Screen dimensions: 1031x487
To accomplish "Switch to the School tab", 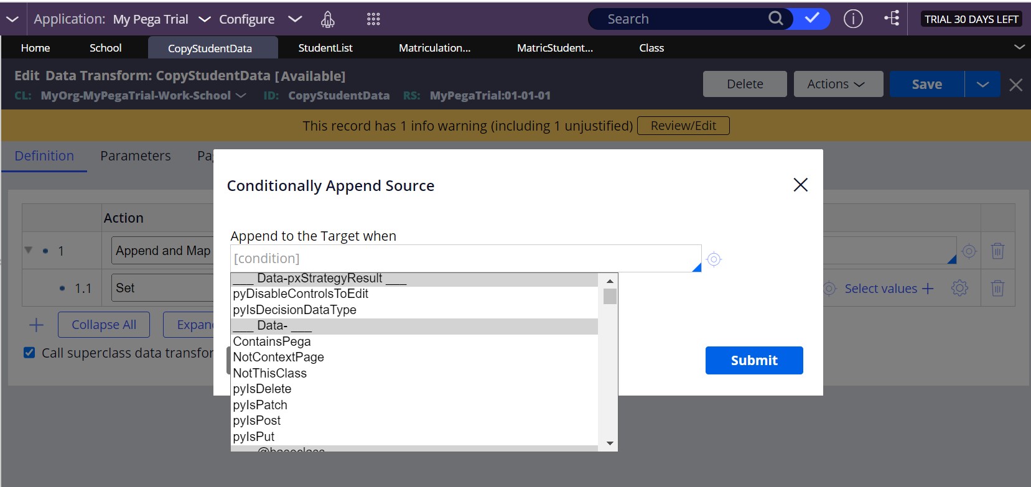I will click(x=105, y=48).
